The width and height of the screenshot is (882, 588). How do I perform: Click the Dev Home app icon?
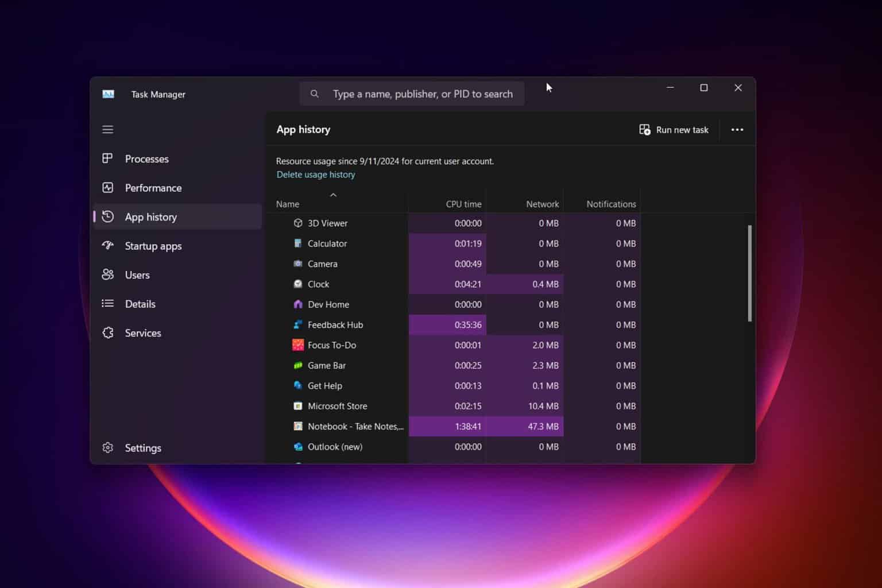pos(298,304)
